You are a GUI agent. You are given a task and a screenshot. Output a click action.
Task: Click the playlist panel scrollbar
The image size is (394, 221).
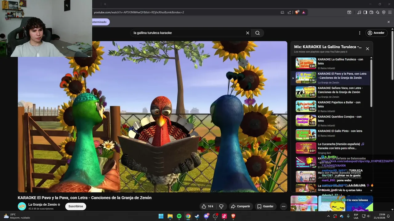[371, 83]
